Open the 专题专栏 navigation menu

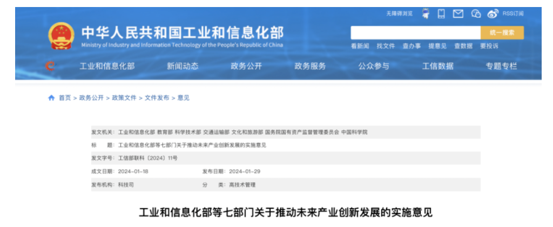(502, 66)
